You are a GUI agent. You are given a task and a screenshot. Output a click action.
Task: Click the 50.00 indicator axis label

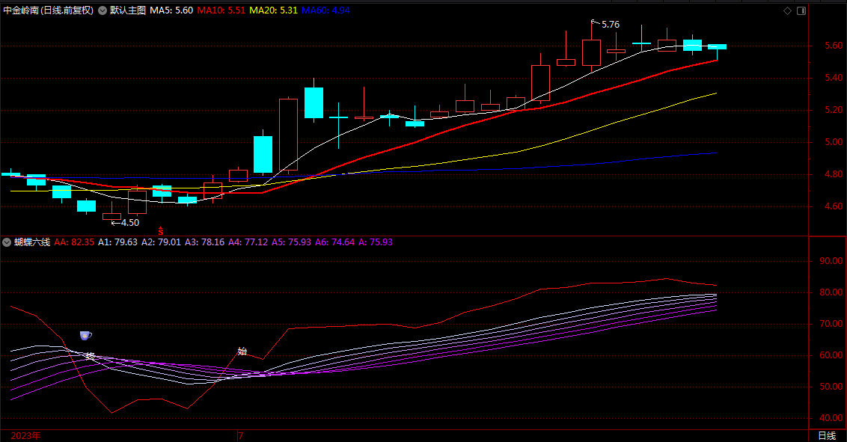click(x=831, y=387)
